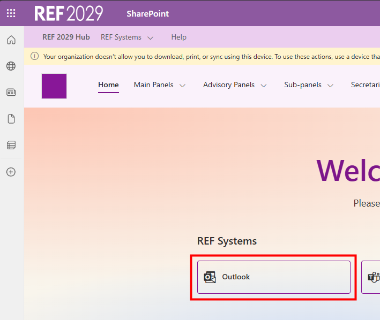Screen dimensions: 380x320
Task: Expand the Sub-panels chevron
Action: [x=330, y=86]
